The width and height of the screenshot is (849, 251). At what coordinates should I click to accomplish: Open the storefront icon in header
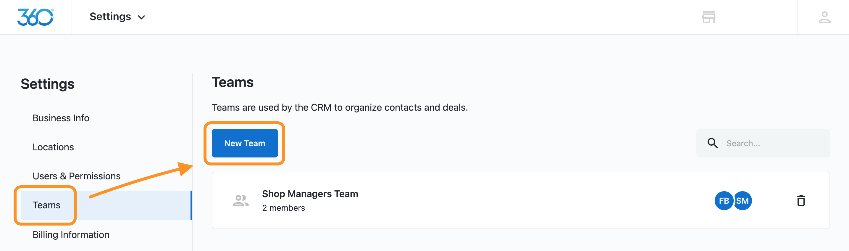pos(708,17)
